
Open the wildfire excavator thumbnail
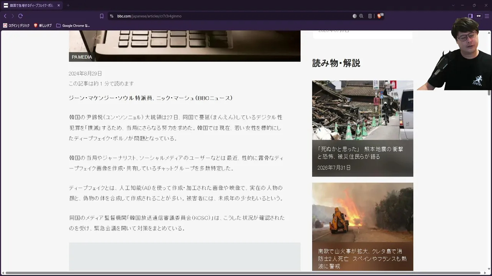362,212
